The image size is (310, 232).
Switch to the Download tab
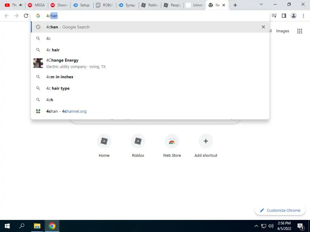pyautogui.click(x=59, y=5)
